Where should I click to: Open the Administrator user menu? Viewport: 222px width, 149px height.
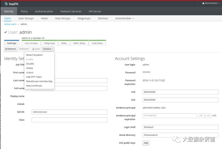tap(211, 3)
